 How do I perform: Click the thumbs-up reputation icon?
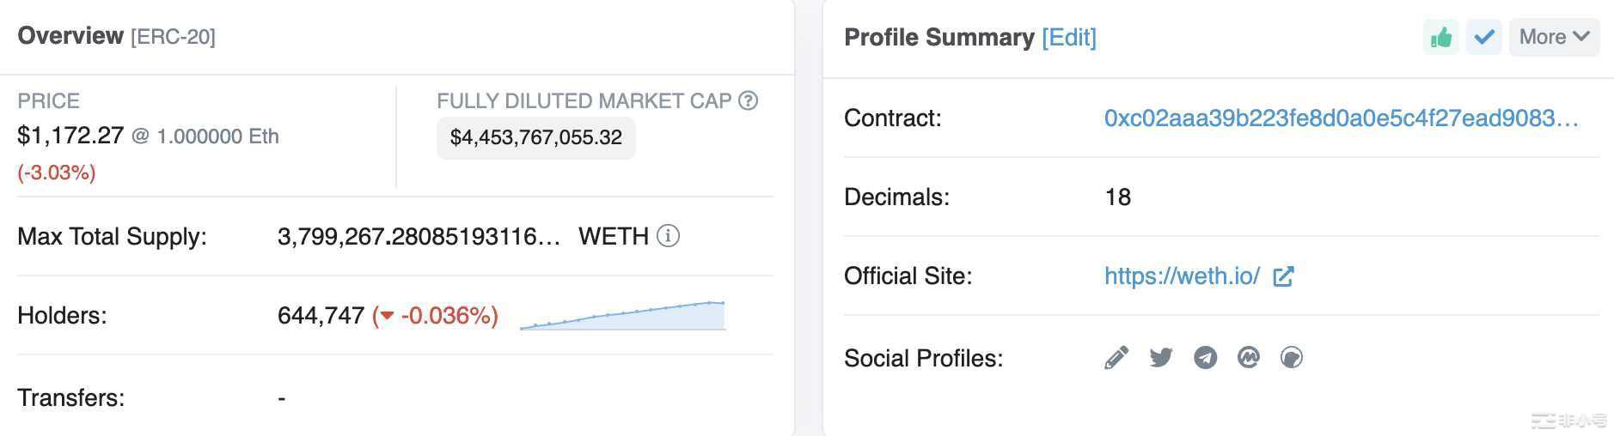click(x=1441, y=38)
